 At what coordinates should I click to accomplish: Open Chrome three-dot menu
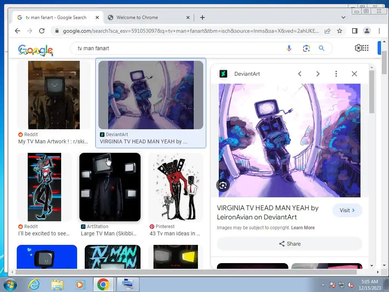point(379,31)
